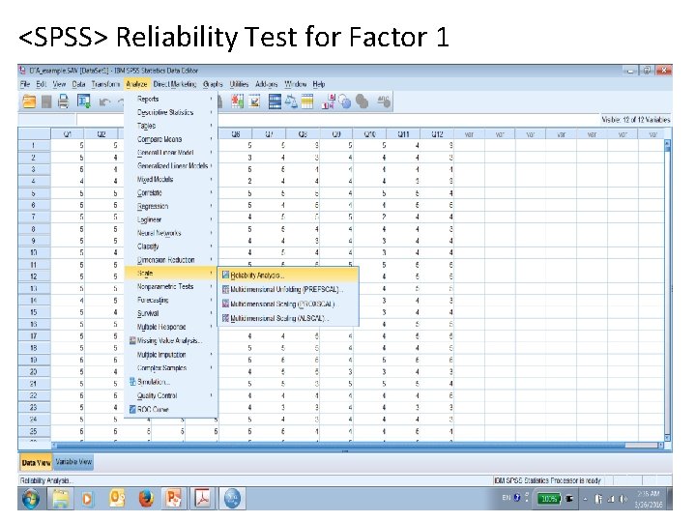696x522 pixels.
Task: Open PowerPoint from the taskbar
Action: [x=174, y=499]
